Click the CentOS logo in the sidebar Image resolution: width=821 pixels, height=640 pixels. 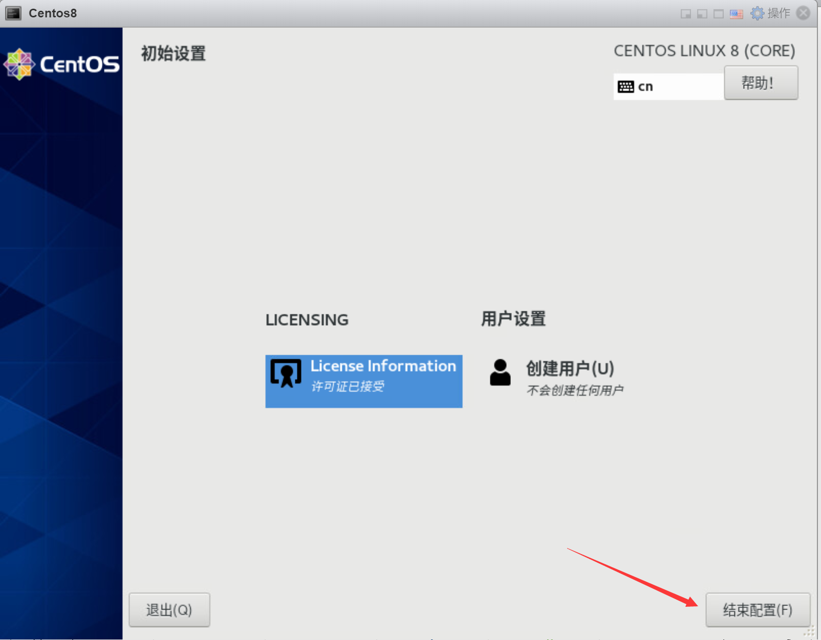[61, 64]
